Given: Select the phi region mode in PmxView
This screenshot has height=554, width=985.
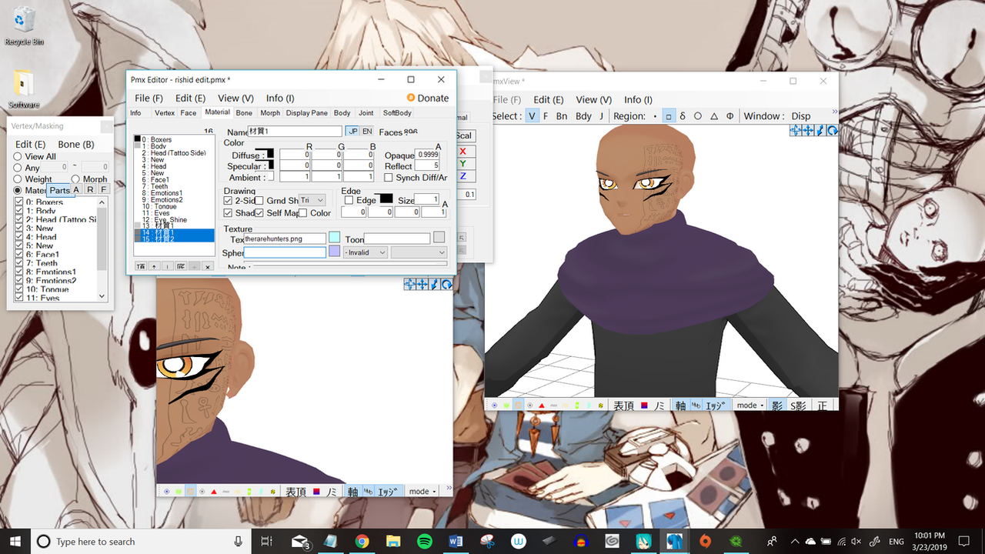Looking at the screenshot, I should pos(730,116).
